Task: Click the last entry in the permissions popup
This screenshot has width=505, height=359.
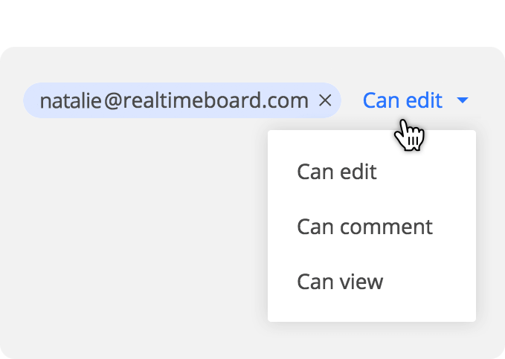Action: tap(340, 282)
